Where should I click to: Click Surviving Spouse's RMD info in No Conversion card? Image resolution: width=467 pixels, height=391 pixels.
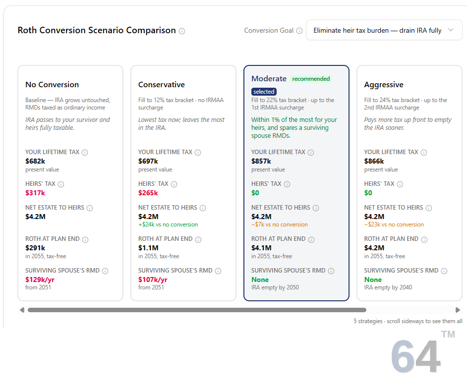coord(105,271)
